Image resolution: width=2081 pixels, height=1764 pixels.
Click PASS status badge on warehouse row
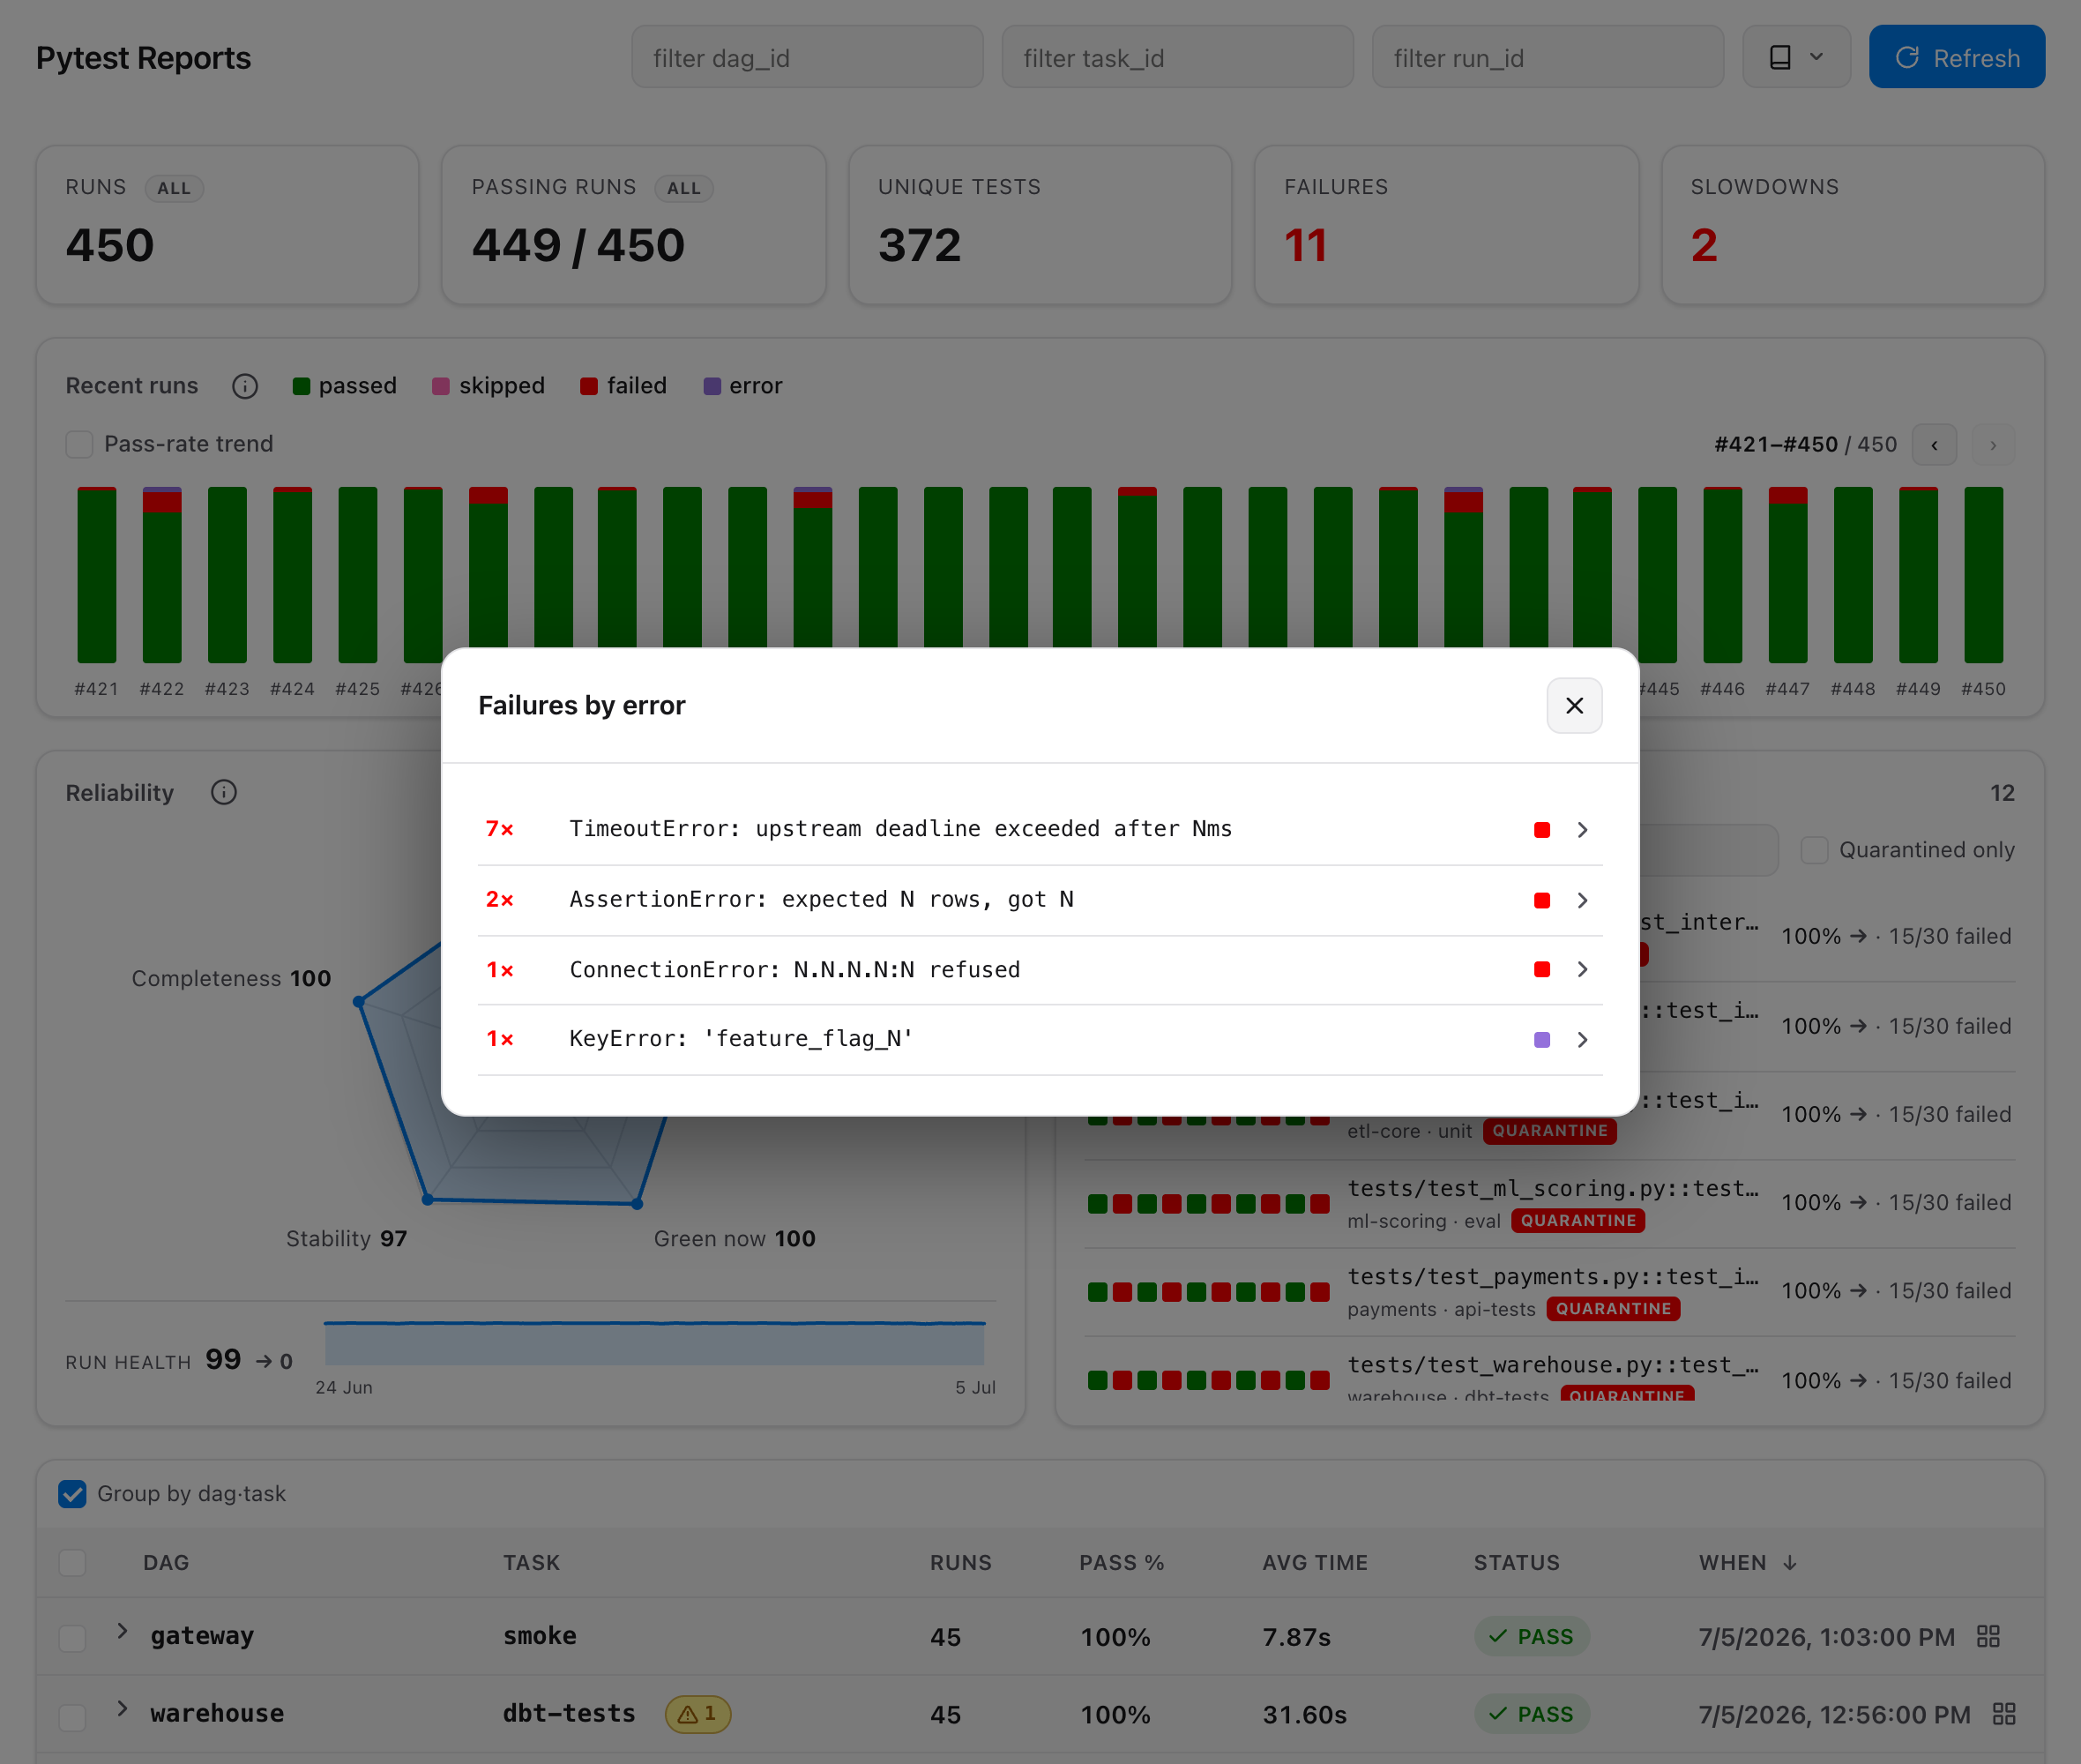(x=1532, y=1715)
